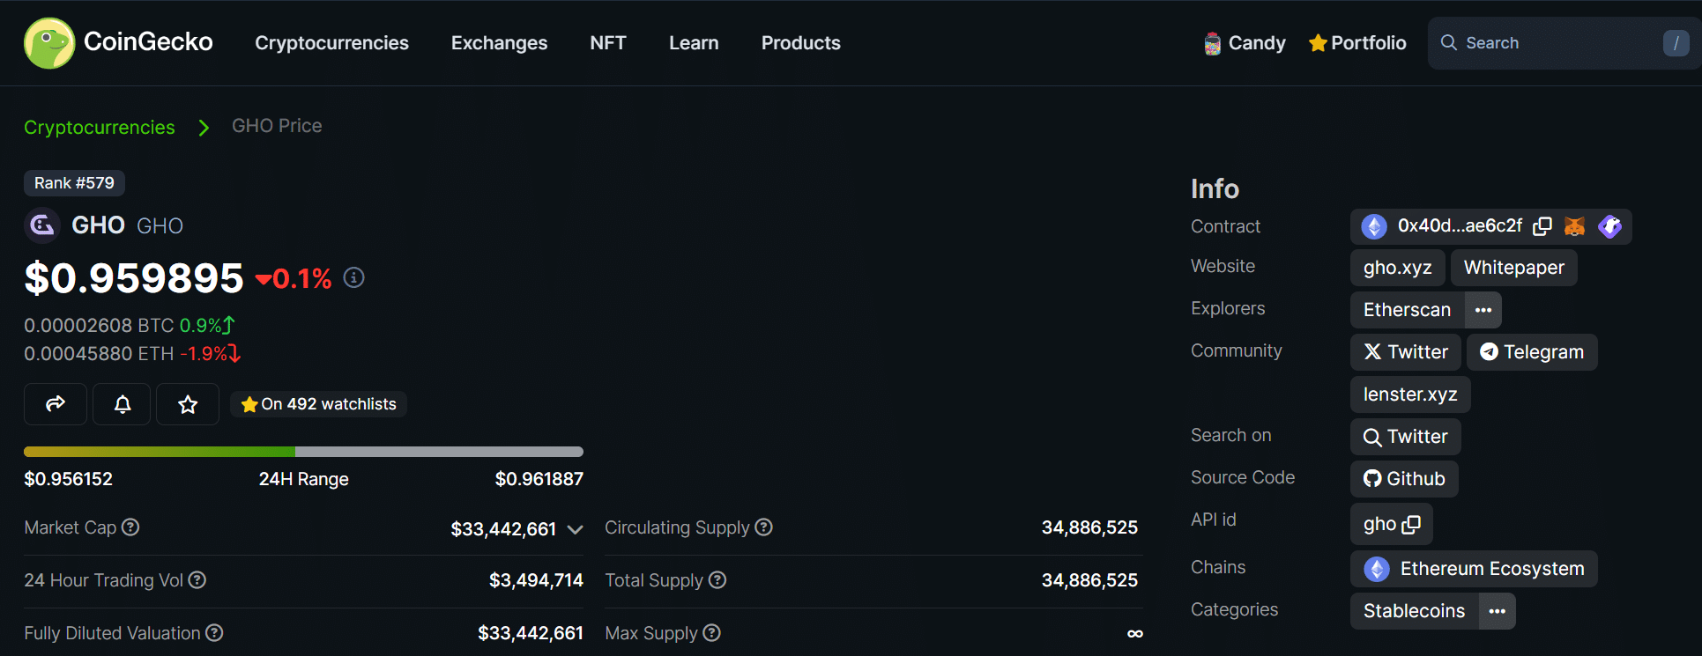The height and width of the screenshot is (656, 1702).
Task: Open the Whitepaper link
Action: click(1514, 268)
